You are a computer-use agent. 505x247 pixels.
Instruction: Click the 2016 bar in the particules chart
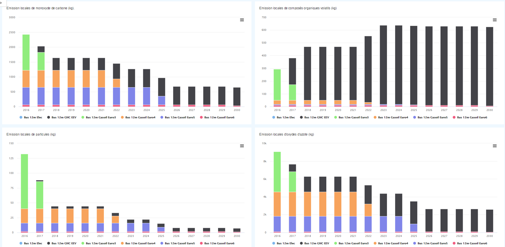(x=25, y=191)
